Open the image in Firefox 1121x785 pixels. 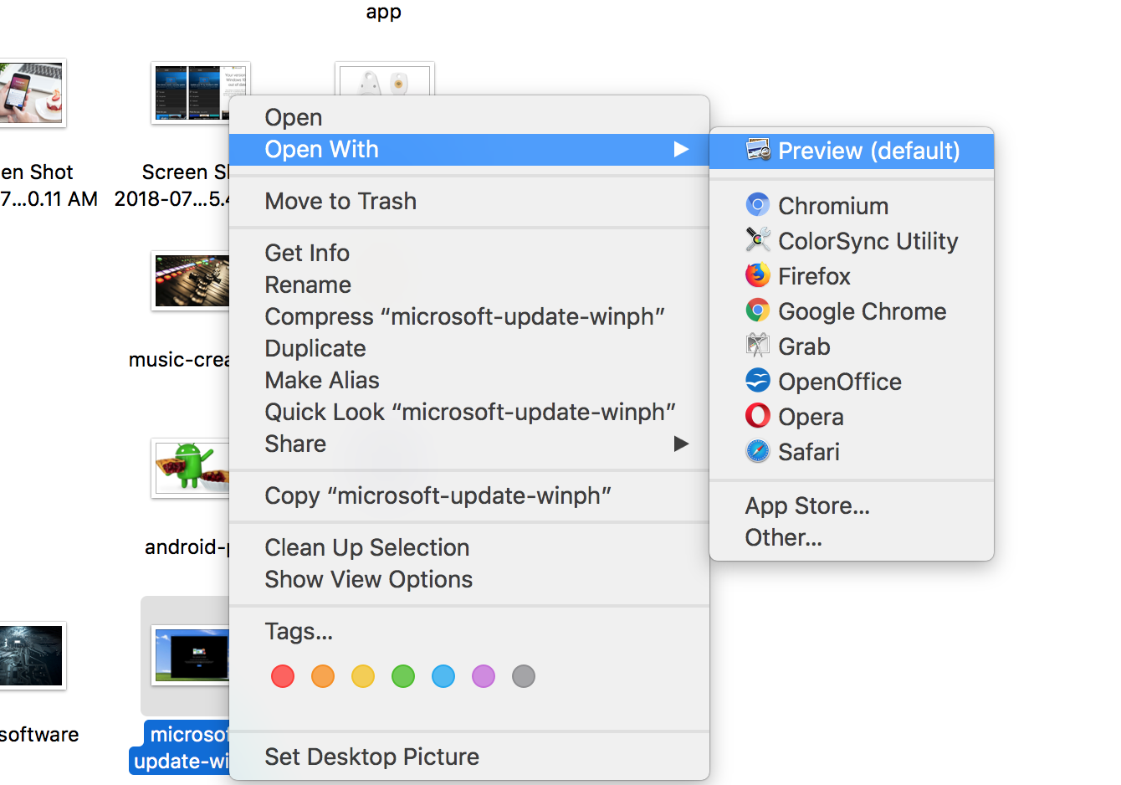(x=813, y=275)
